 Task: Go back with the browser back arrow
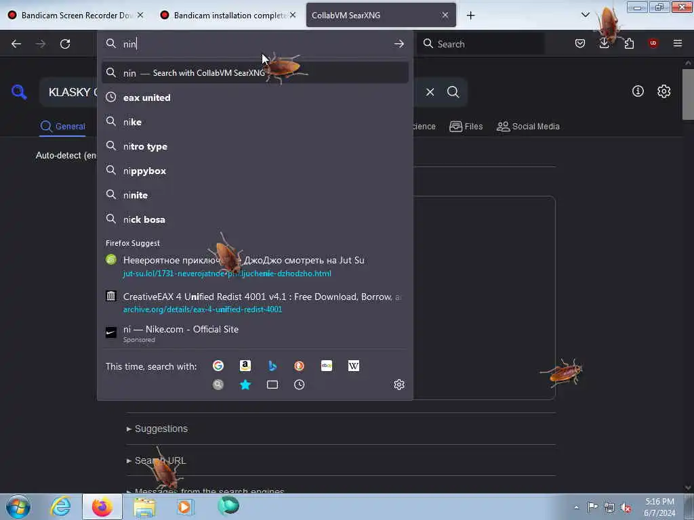(16, 44)
